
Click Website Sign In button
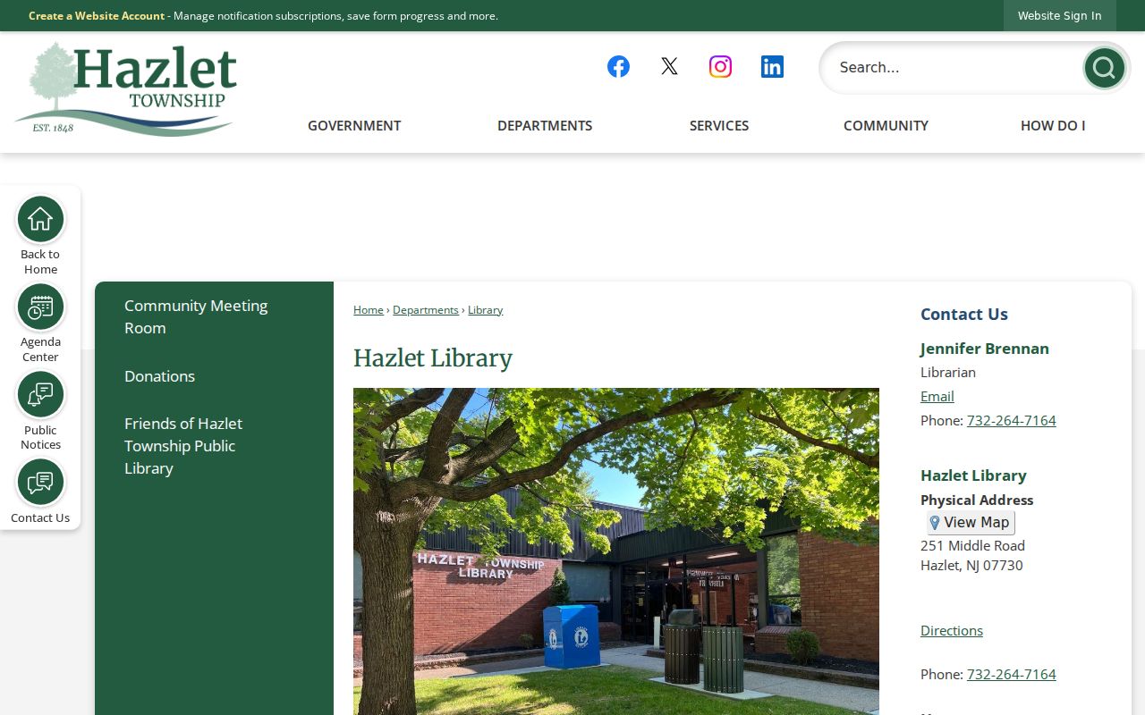point(1059,16)
